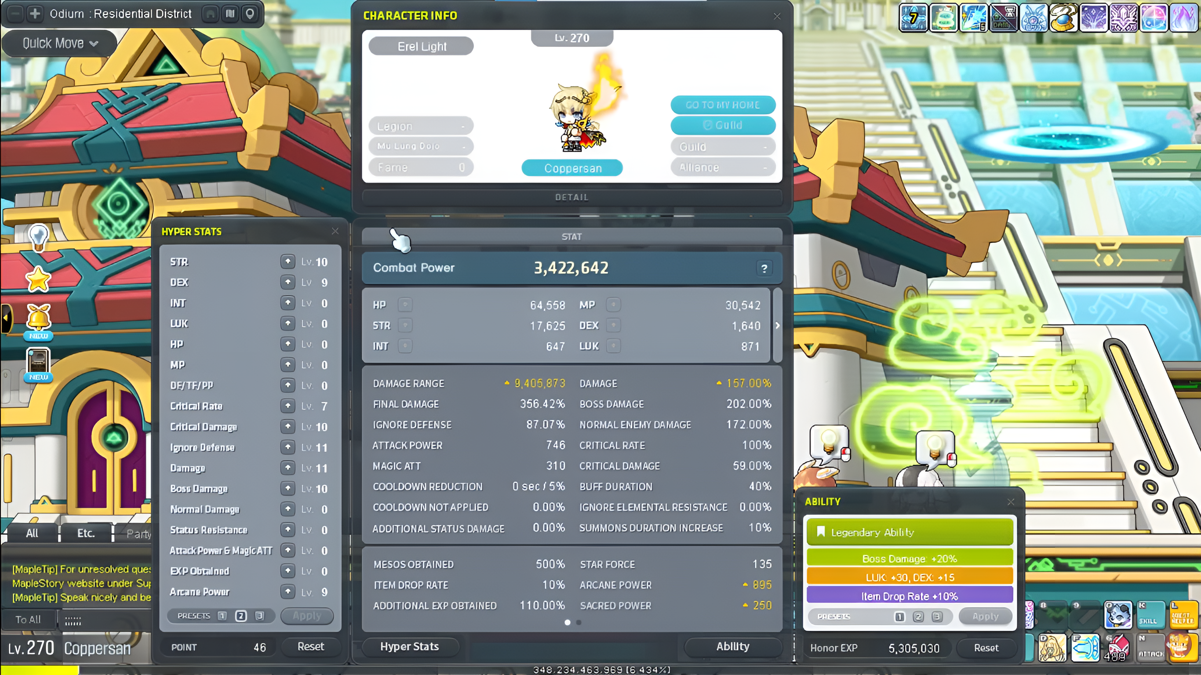Select the LUK +30, DEX +15 ability line
1201x675 pixels.
coord(910,577)
